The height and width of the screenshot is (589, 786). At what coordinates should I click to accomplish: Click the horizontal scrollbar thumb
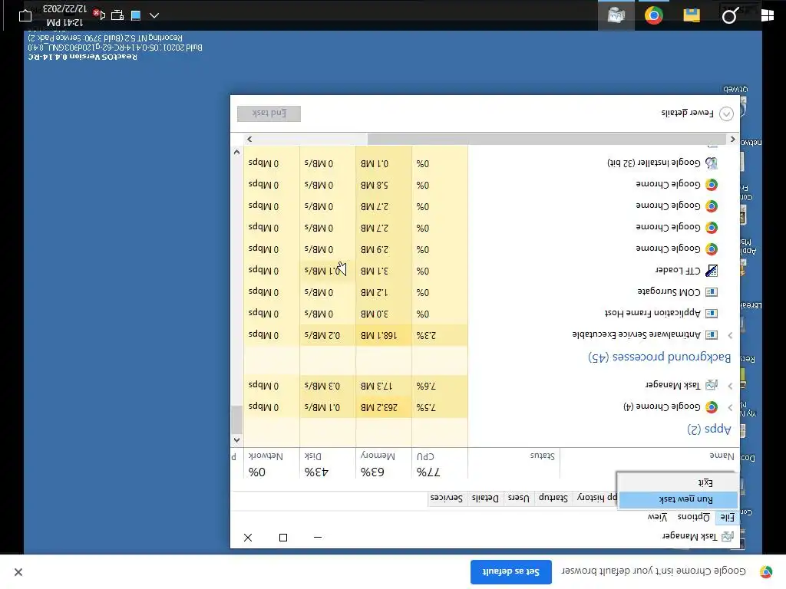[547, 140]
